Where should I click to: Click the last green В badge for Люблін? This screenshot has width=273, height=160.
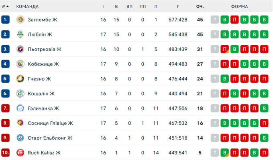(x=264, y=34)
